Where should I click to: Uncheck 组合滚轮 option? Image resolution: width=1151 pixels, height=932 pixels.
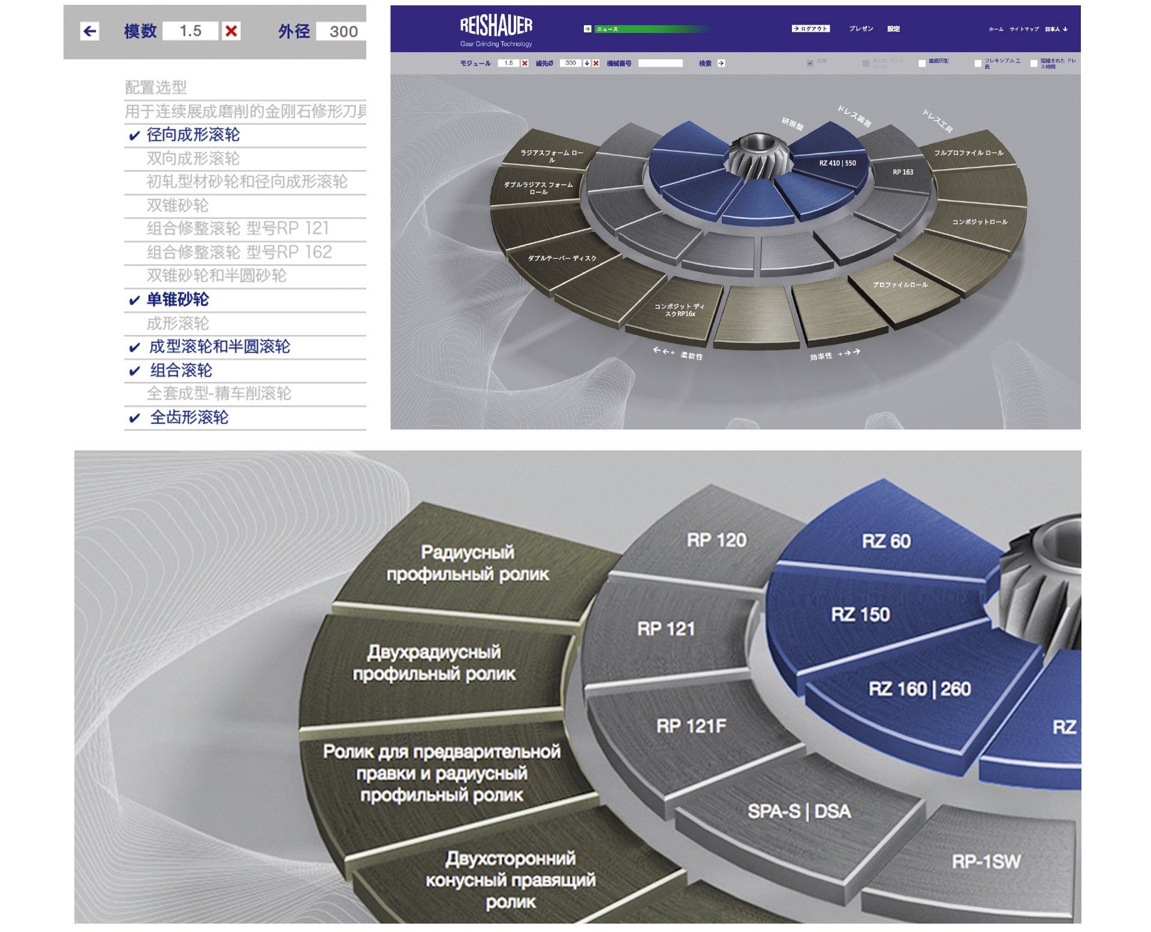(135, 371)
